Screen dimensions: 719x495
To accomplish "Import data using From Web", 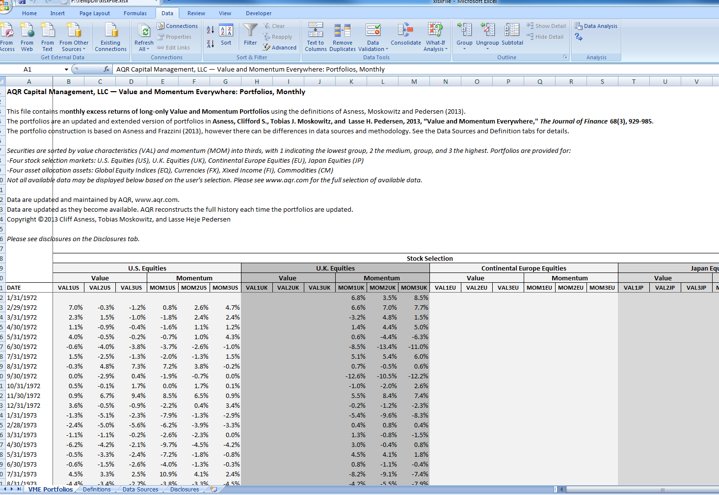I will click(x=27, y=37).
